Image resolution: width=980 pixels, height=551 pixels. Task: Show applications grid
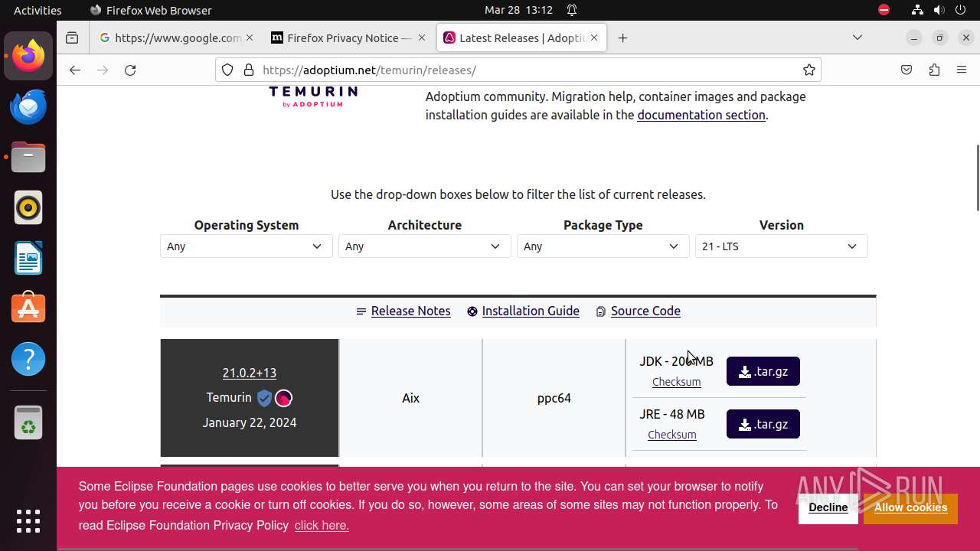[28, 520]
